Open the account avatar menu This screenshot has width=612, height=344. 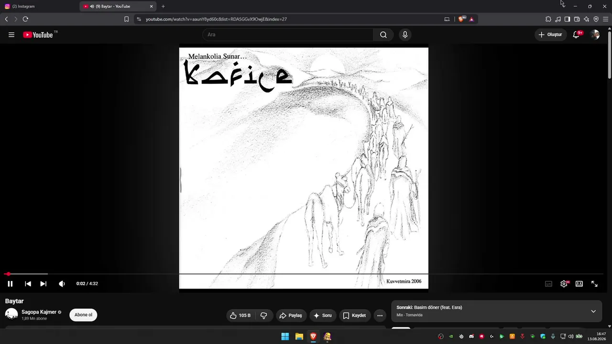point(595,35)
